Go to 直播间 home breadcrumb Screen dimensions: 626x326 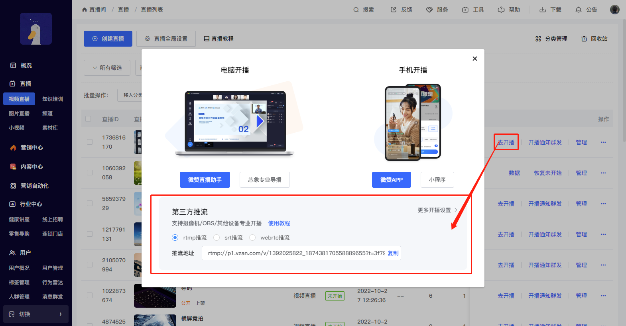tap(94, 10)
